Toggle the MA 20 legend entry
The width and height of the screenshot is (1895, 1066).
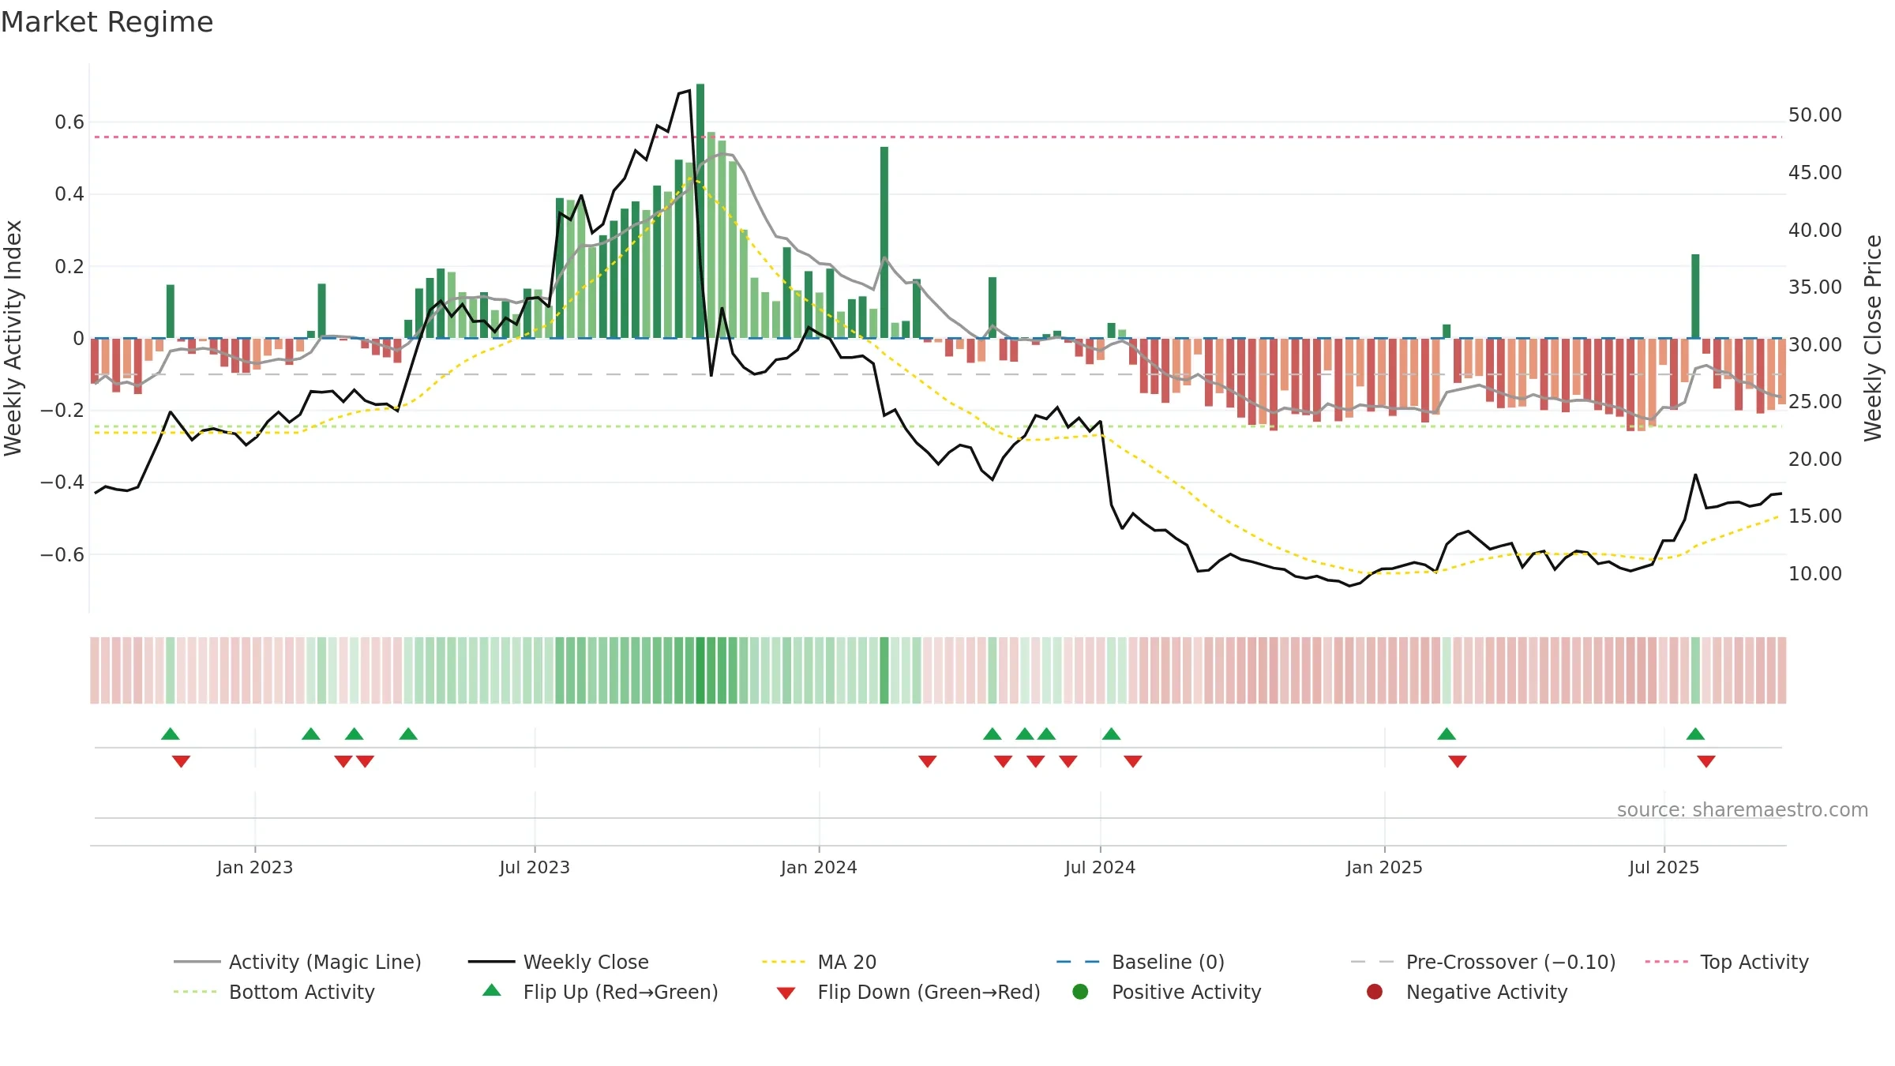pyautogui.click(x=819, y=962)
